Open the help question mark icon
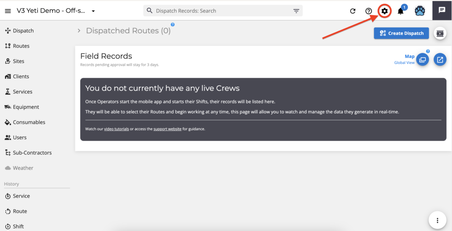The height and width of the screenshot is (231, 452). [368, 11]
